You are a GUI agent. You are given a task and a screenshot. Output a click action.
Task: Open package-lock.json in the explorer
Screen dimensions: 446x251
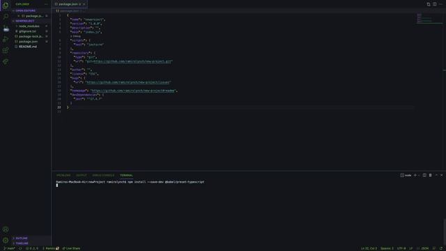31,36
